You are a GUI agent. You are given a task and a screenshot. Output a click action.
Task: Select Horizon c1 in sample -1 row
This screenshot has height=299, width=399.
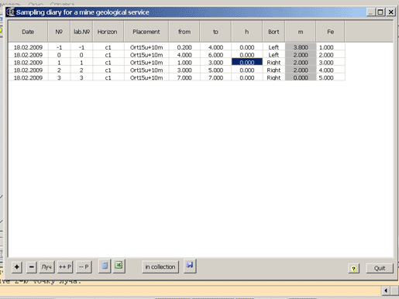108,47
